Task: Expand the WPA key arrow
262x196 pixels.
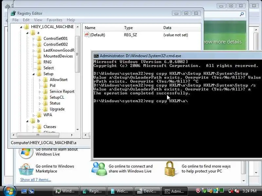Action: (x=33, y=115)
